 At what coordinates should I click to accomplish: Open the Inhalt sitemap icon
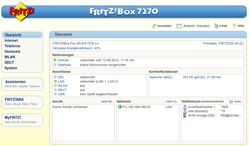pos(216,26)
